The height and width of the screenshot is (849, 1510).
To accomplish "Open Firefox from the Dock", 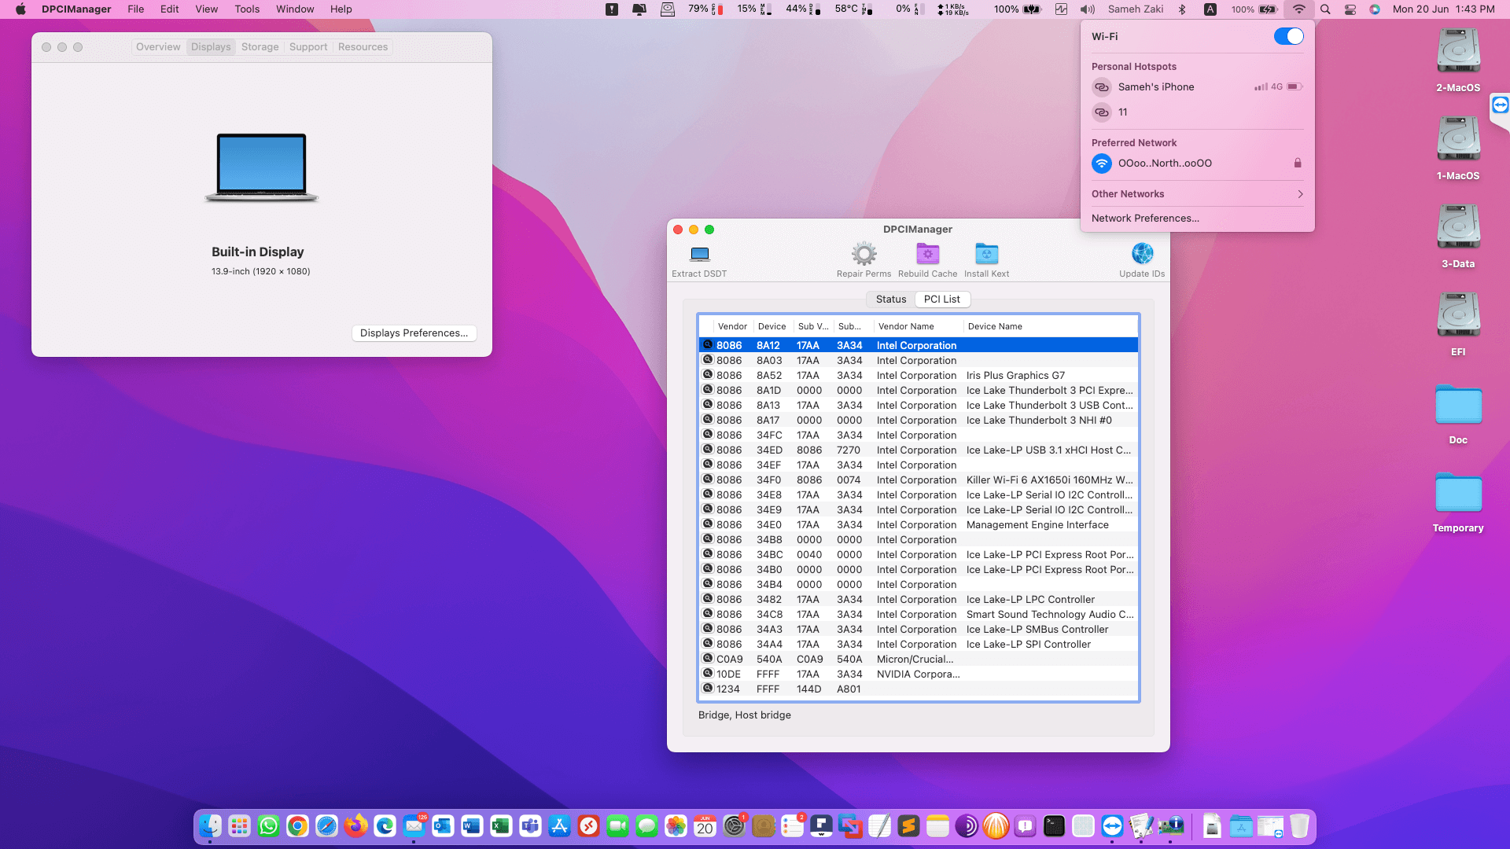I will tap(355, 826).
